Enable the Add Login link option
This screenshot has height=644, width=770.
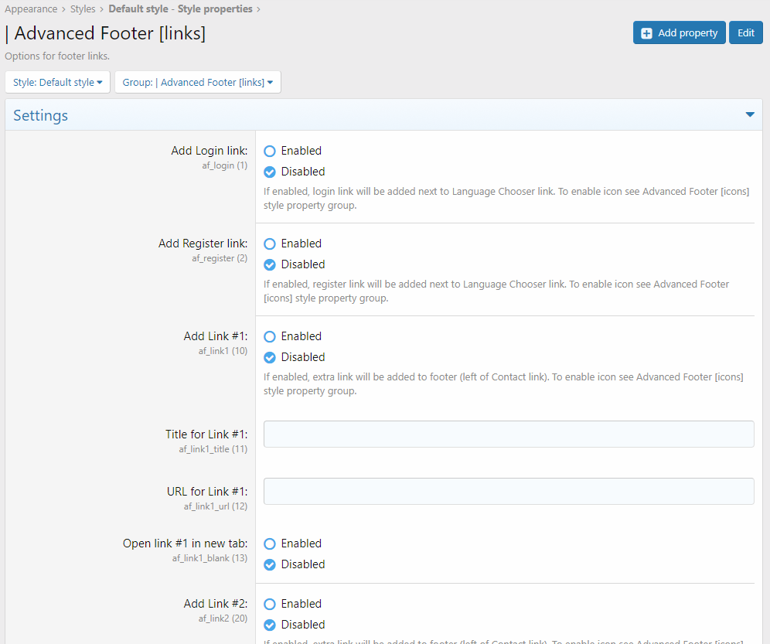(x=270, y=152)
